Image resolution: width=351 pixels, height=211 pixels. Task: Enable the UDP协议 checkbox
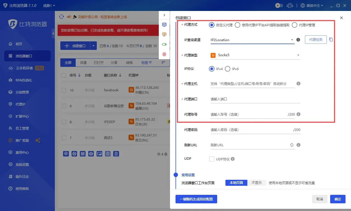[212, 159]
